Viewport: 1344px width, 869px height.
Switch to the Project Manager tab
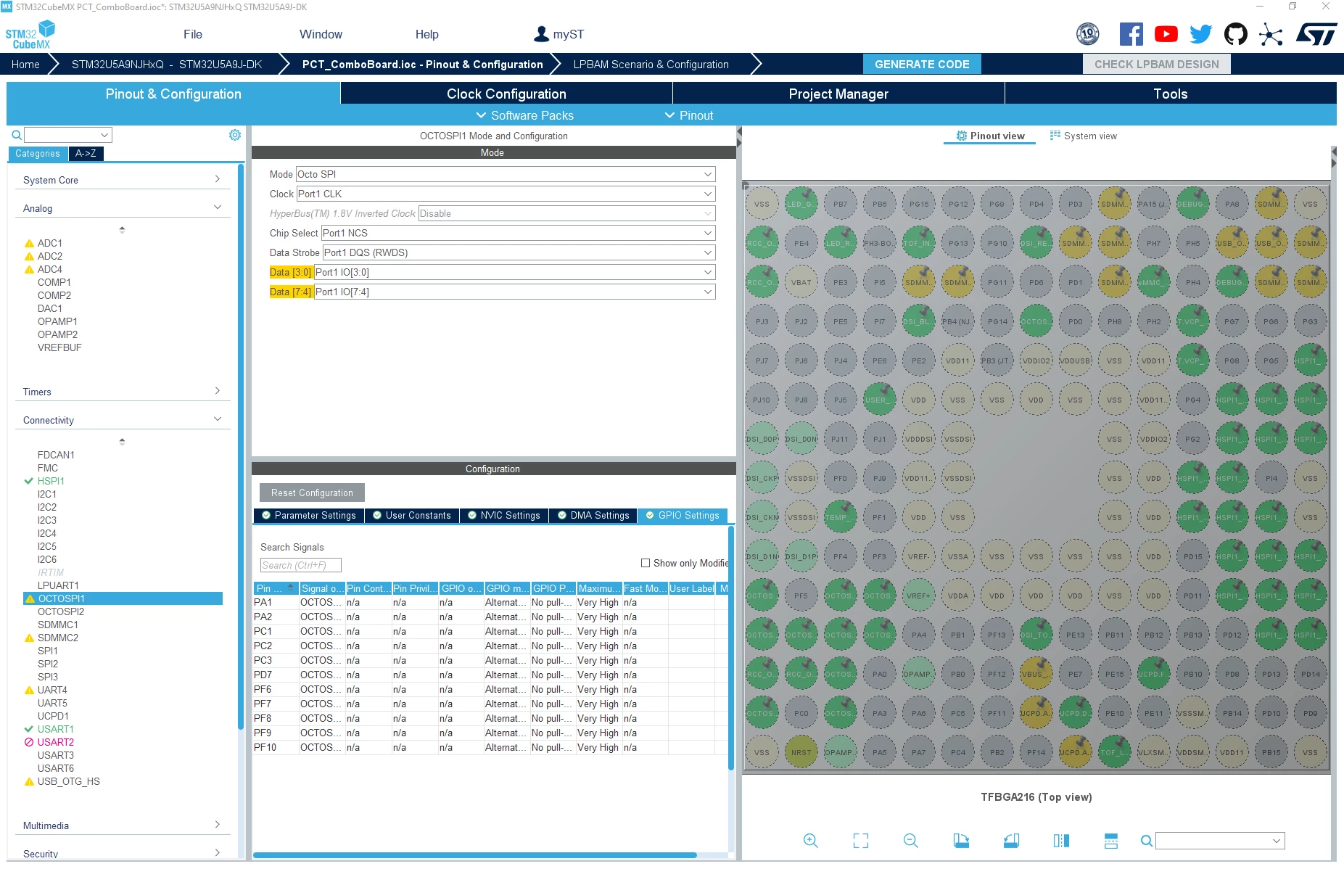838,94
